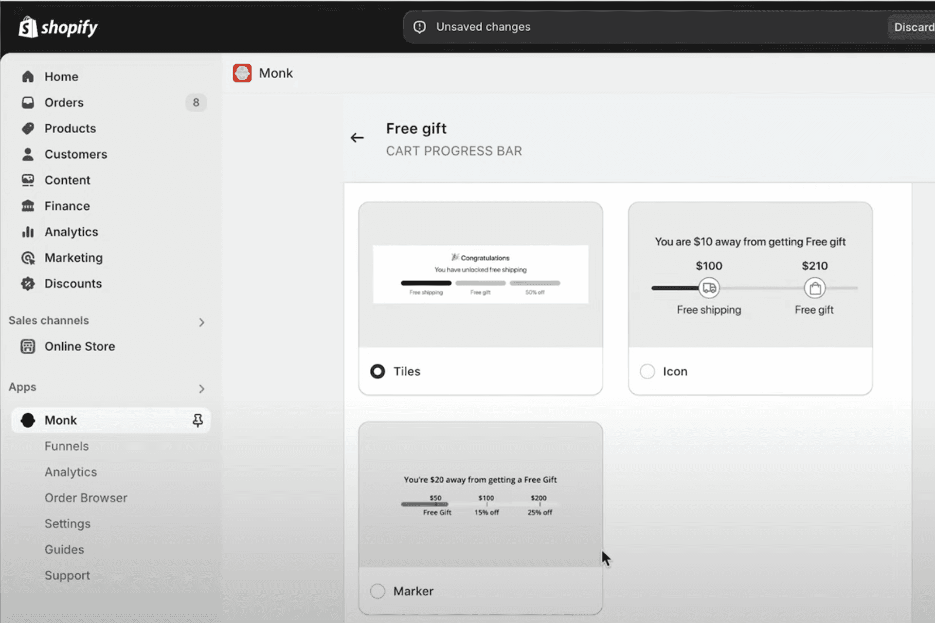The width and height of the screenshot is (935, 623).
Task: Open Products in the sidebar
Action: (x=70, y=128)
